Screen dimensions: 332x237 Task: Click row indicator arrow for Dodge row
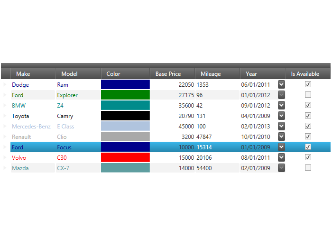tap(5, 84)
